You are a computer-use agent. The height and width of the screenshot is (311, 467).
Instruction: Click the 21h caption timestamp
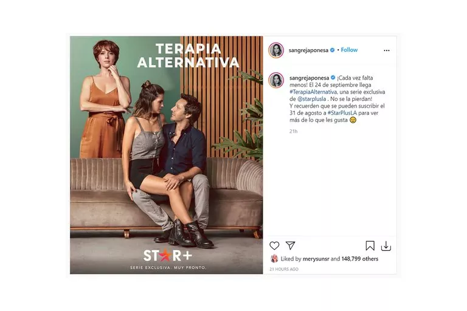coord(293,131)
